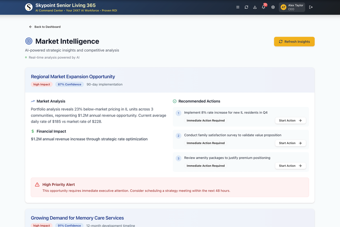Click the 90-day implementation label
This screenshot has height=227, width=340.
coord(105,84)
